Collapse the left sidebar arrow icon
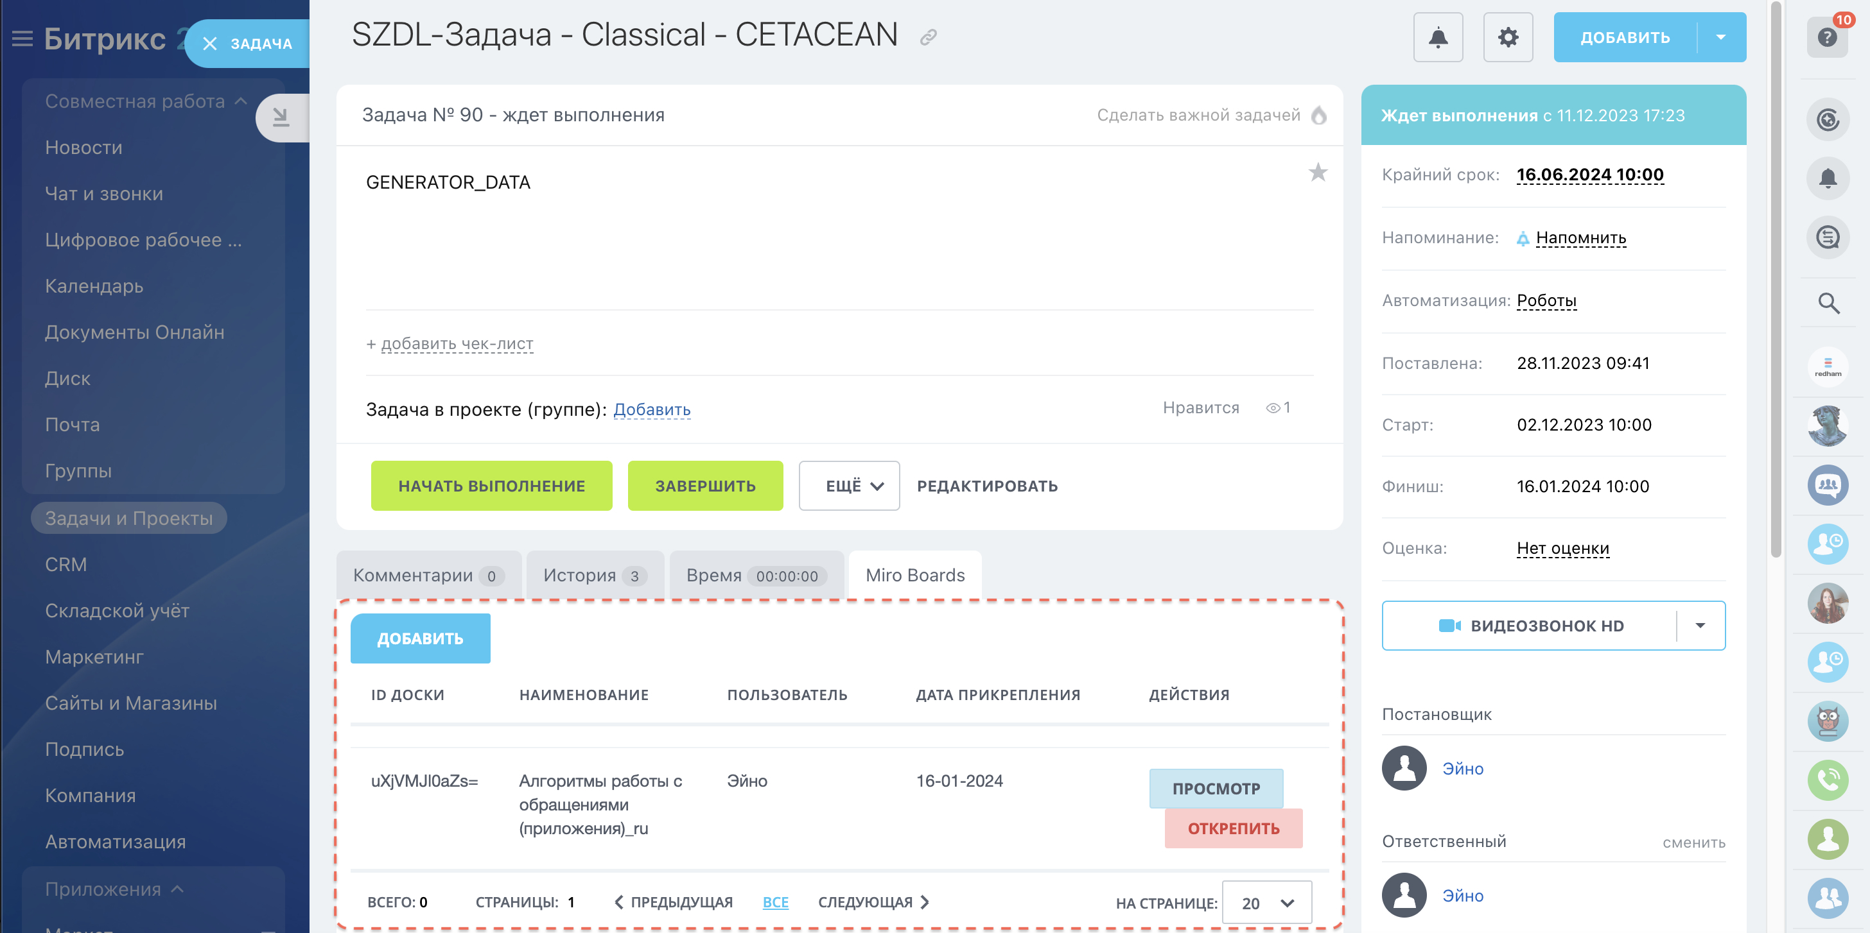This screenshot has height=933, width=1870. 281,117
